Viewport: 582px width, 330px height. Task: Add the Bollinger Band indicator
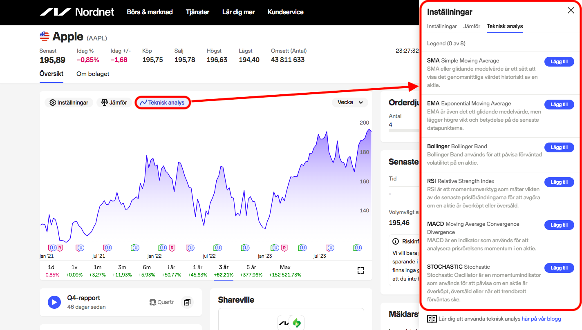pyautogui.click(x=559, y=147)
